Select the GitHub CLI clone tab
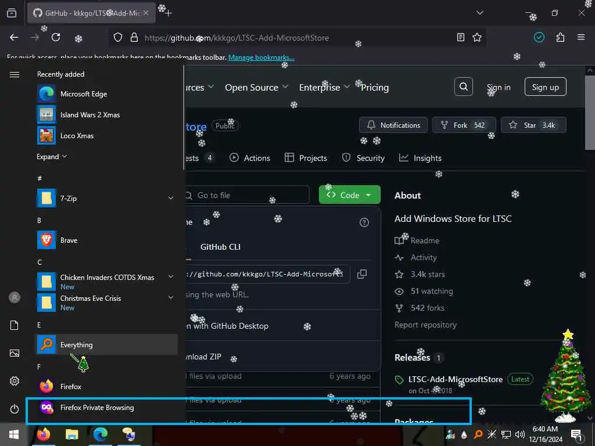This screenshot has height=446, width=595. click(x=220, y=247)
